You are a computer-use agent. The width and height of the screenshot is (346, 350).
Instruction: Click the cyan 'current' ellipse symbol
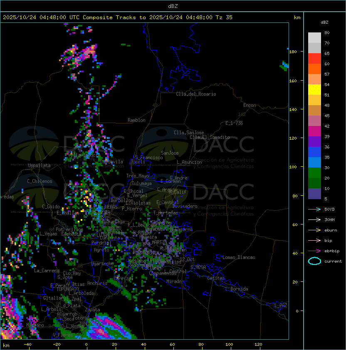(x=314, y=261)
